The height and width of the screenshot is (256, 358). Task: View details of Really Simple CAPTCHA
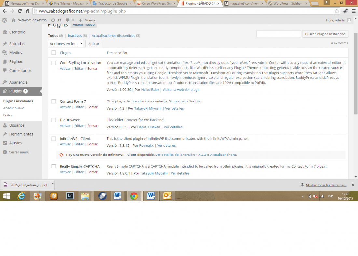(180, 173)
